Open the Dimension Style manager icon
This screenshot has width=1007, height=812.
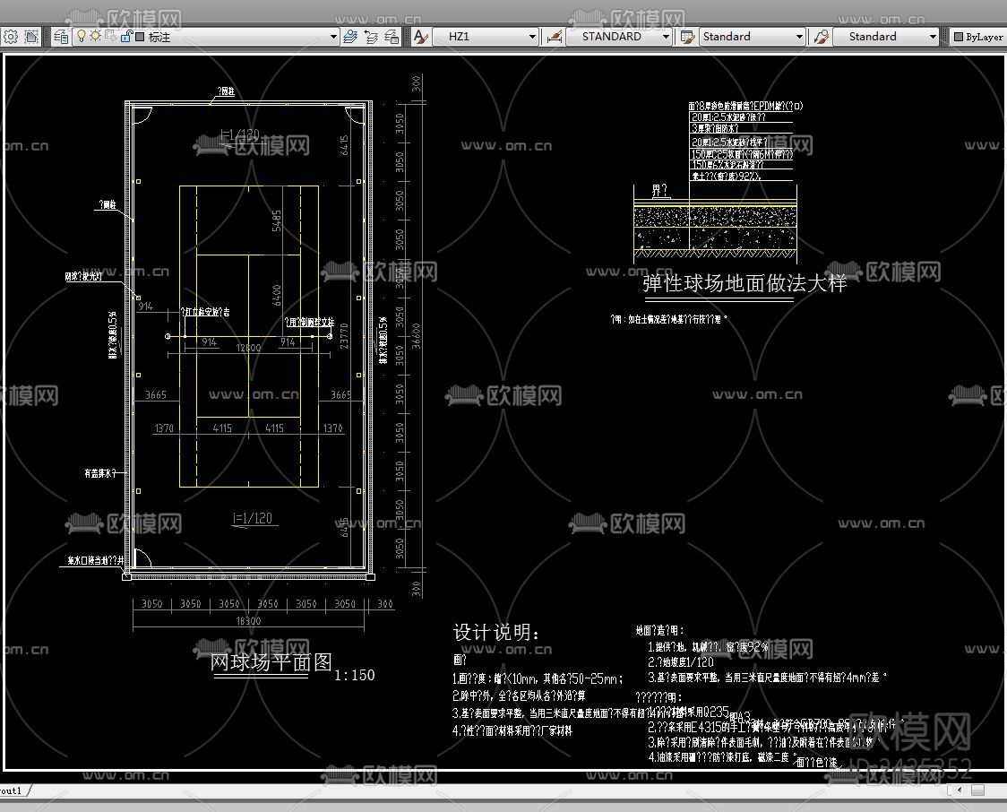[555, 37]
